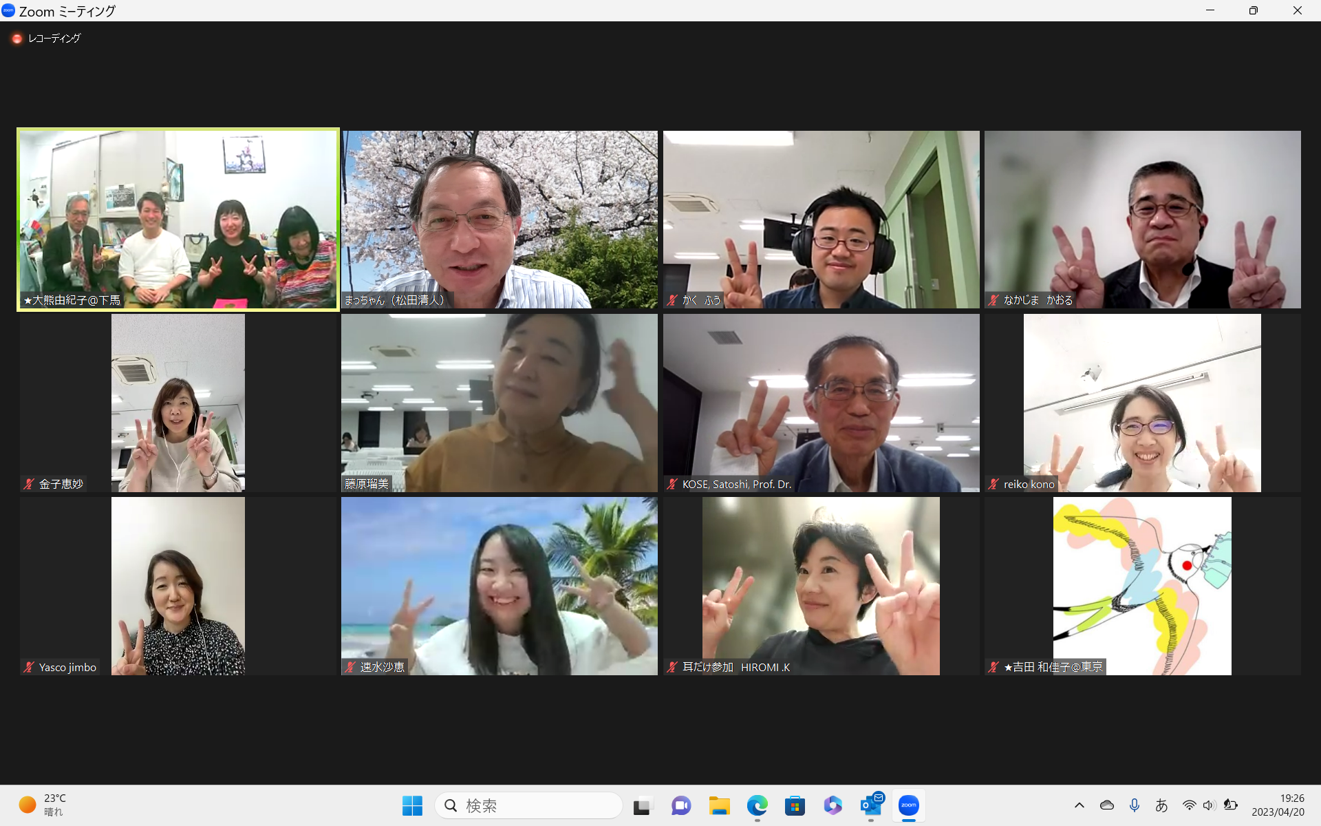
Task: Click name label まっちゃん（松田清人）
Action: [396, 300]
